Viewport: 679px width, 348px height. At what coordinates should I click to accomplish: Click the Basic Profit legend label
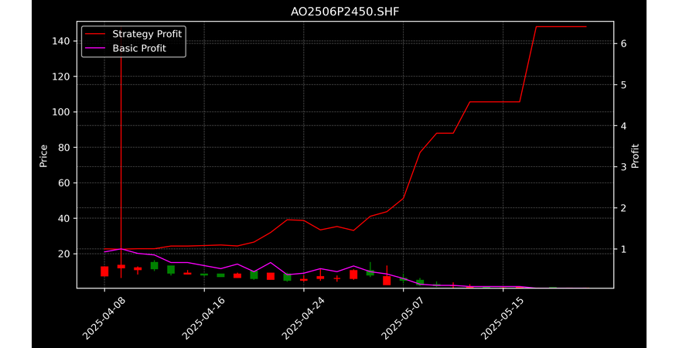click(x=139, y=48)
